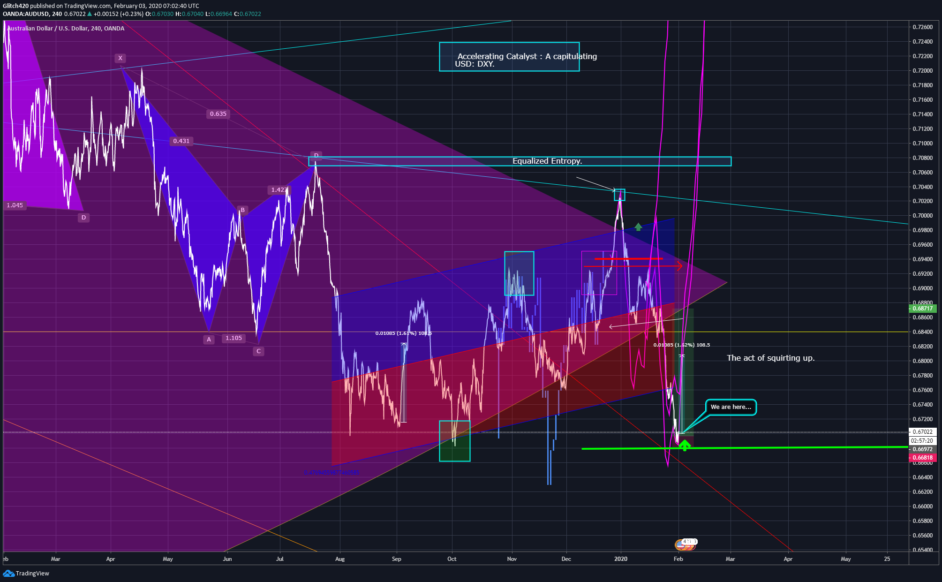This screenshot has height=582, width=942.
Task: Click the 'Australian Dollar / U.S. Dollar, 240, OANDA' title
Action: click(66, 28)
